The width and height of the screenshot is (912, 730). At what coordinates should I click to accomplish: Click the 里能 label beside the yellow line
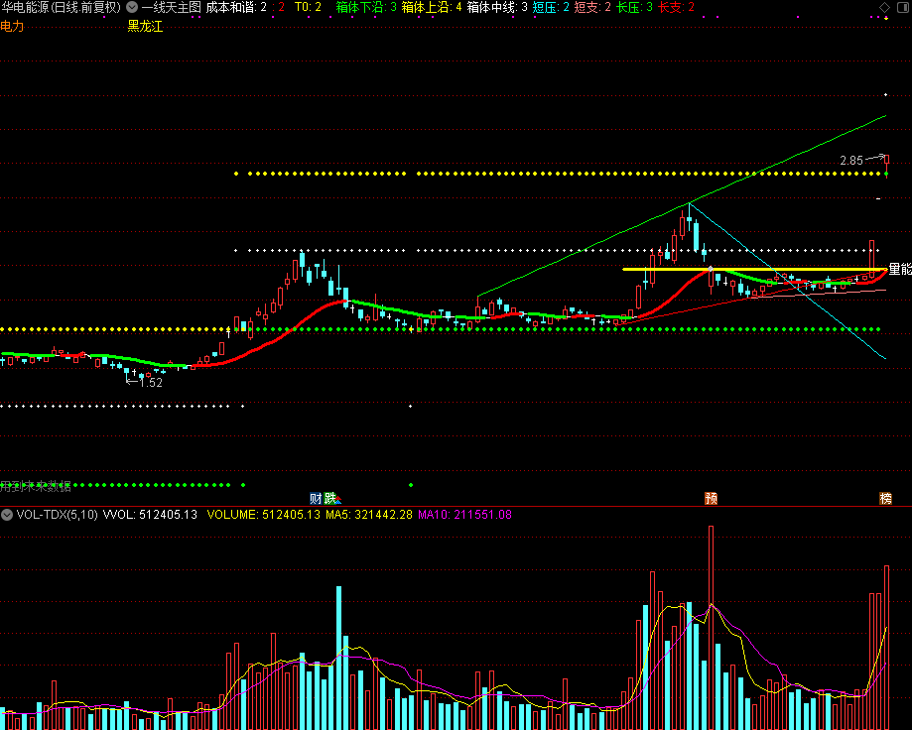click(x=900, y=269)
